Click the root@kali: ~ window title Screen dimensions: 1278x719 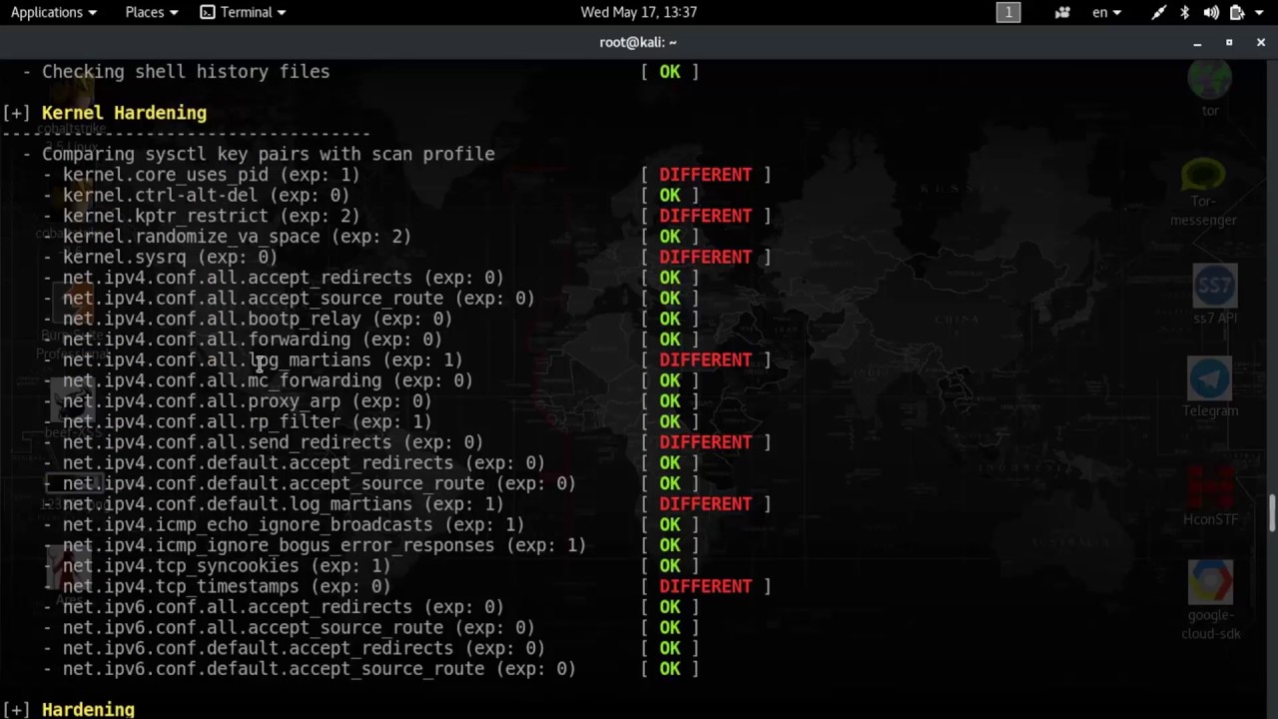tap(638, 42)
